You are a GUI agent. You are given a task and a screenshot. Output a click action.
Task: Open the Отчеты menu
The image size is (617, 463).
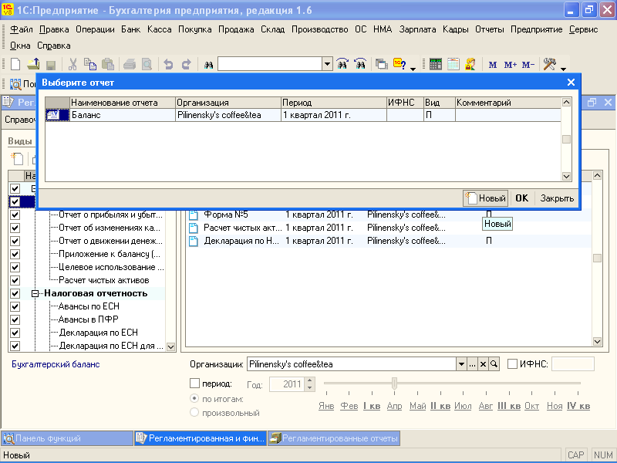point(489,29)
